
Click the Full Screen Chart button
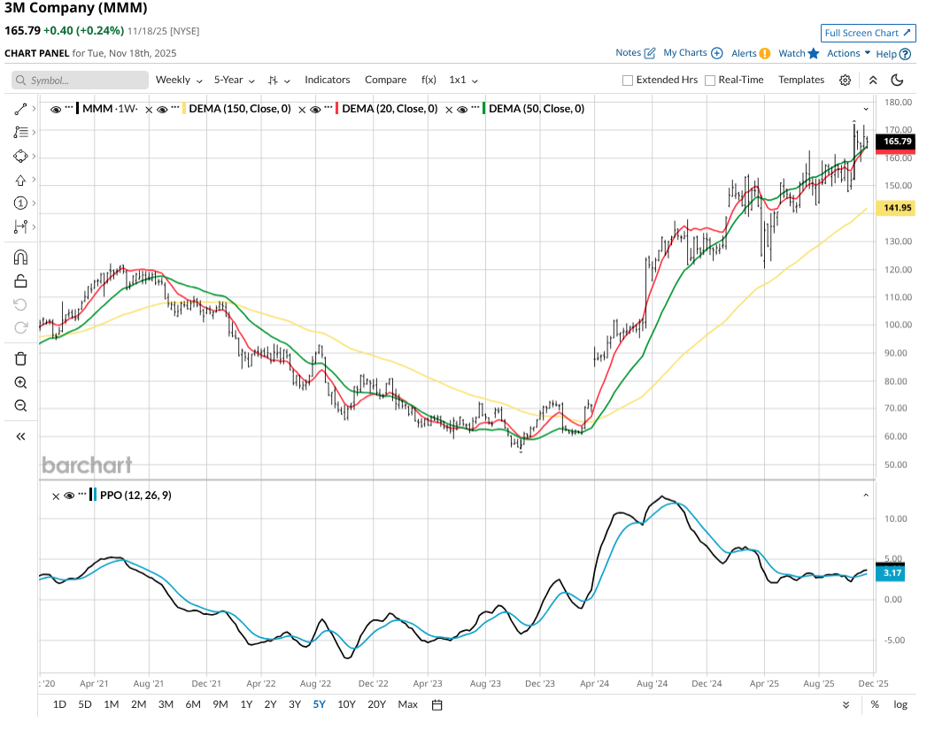pyautogui.click(x=868, y=33)
